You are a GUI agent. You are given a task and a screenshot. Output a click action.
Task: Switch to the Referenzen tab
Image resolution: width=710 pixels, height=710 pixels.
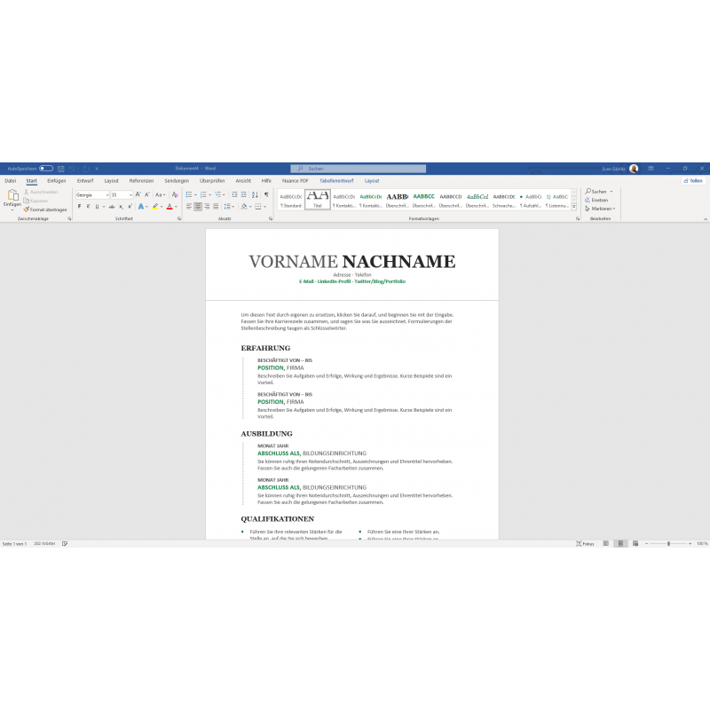[x=141, y=180]
